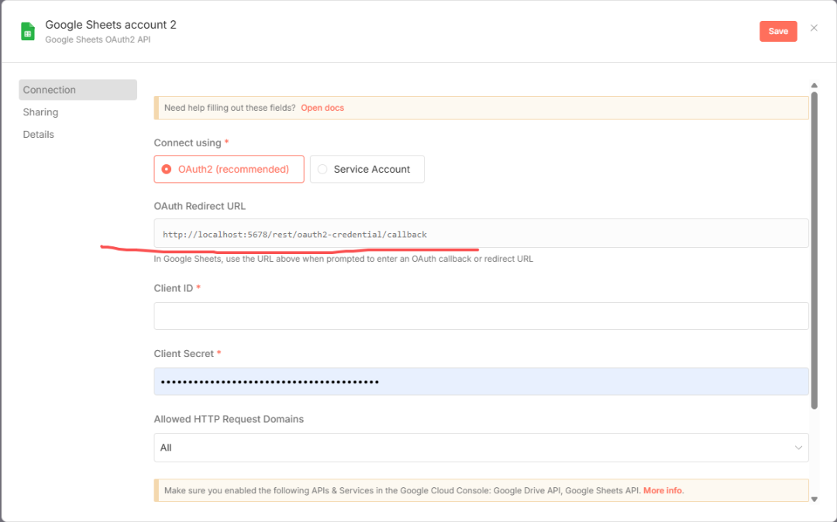Switch to the Connection tab
The width and height of the screenshot is (837, 522).
tap(77, 90)
